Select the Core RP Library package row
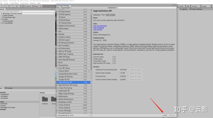 [73, 68]
